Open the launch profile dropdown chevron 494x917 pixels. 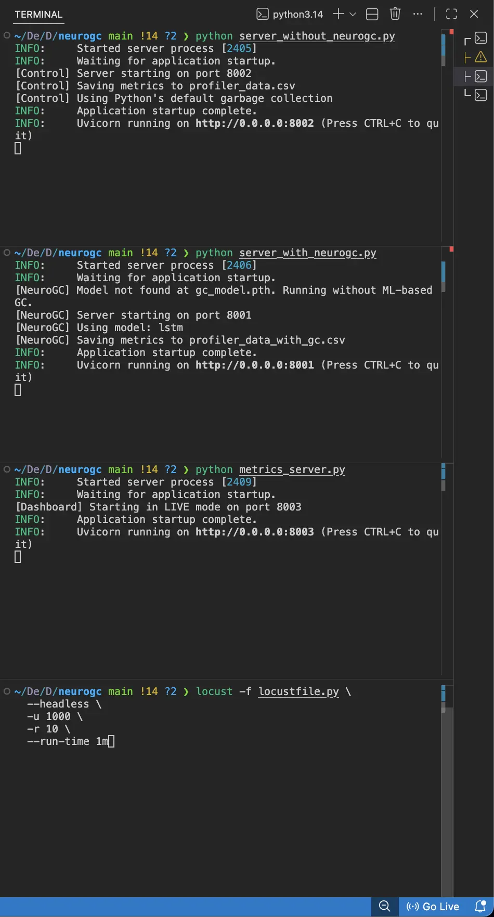353,14
